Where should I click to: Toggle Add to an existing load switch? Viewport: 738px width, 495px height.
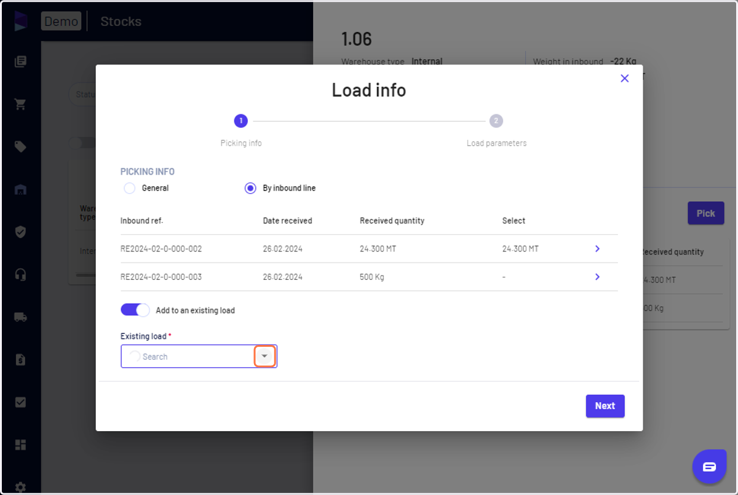(x=135, y=310)
